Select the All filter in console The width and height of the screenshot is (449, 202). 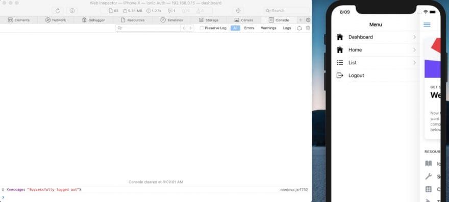(x=235, y=28)
